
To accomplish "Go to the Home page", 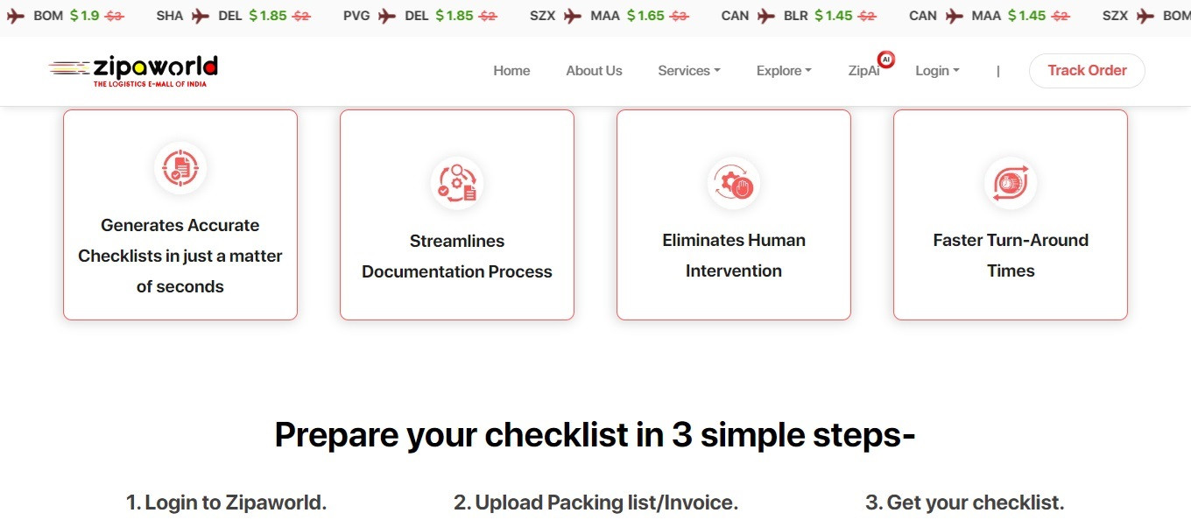I will [511, 71].
